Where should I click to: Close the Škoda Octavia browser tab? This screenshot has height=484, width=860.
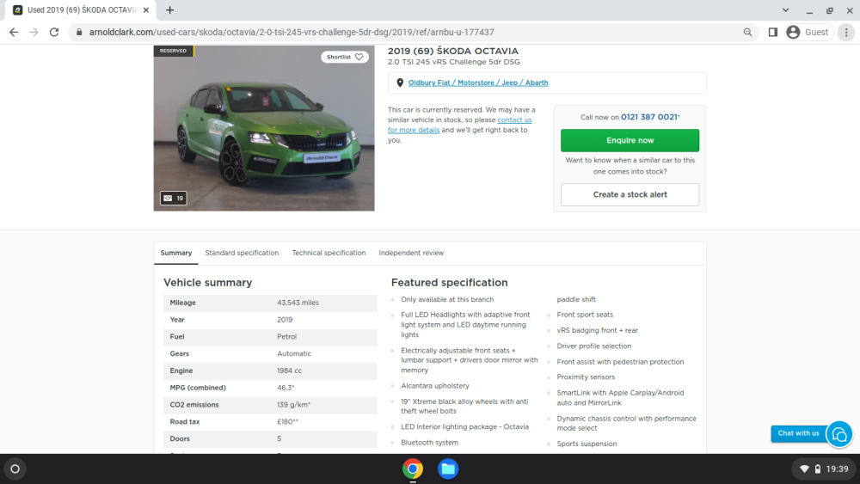[x=146, y=9]
